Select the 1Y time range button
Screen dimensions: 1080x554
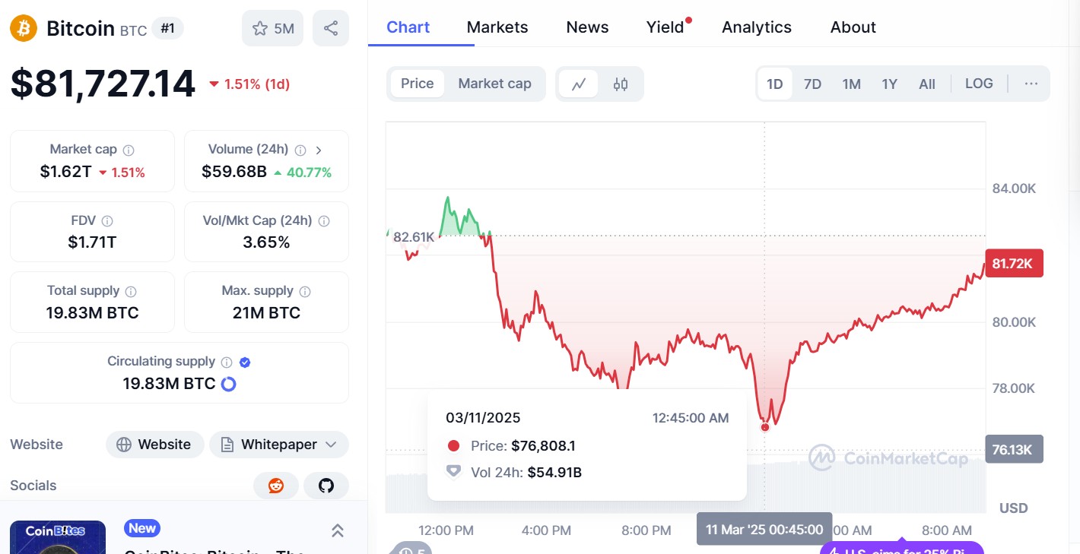tap(889, 84)
